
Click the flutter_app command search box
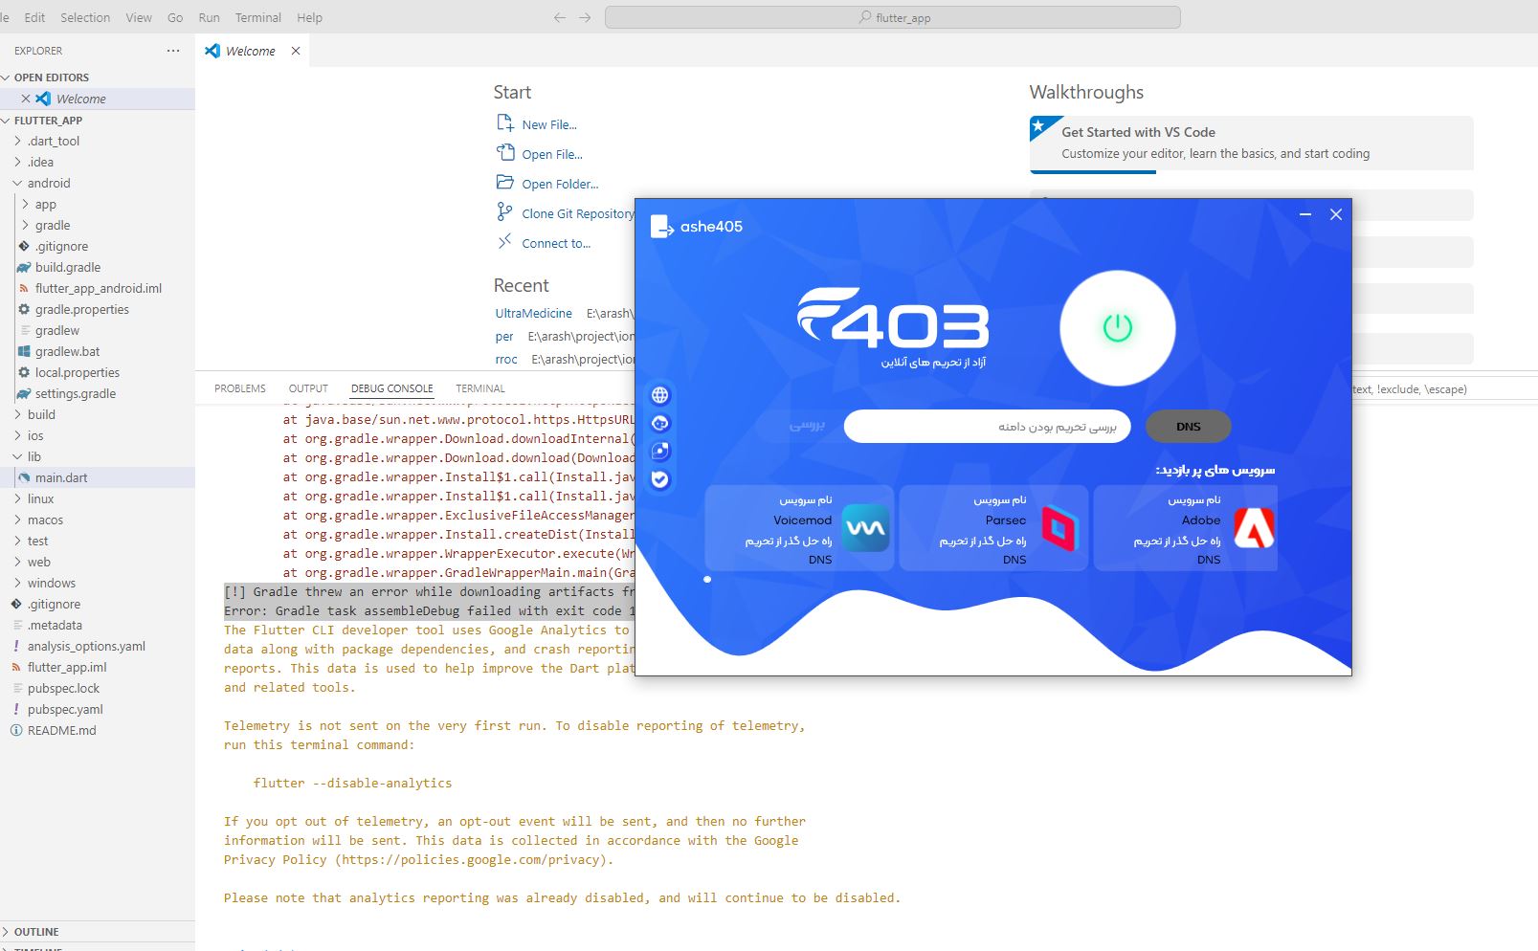(893, 17)
